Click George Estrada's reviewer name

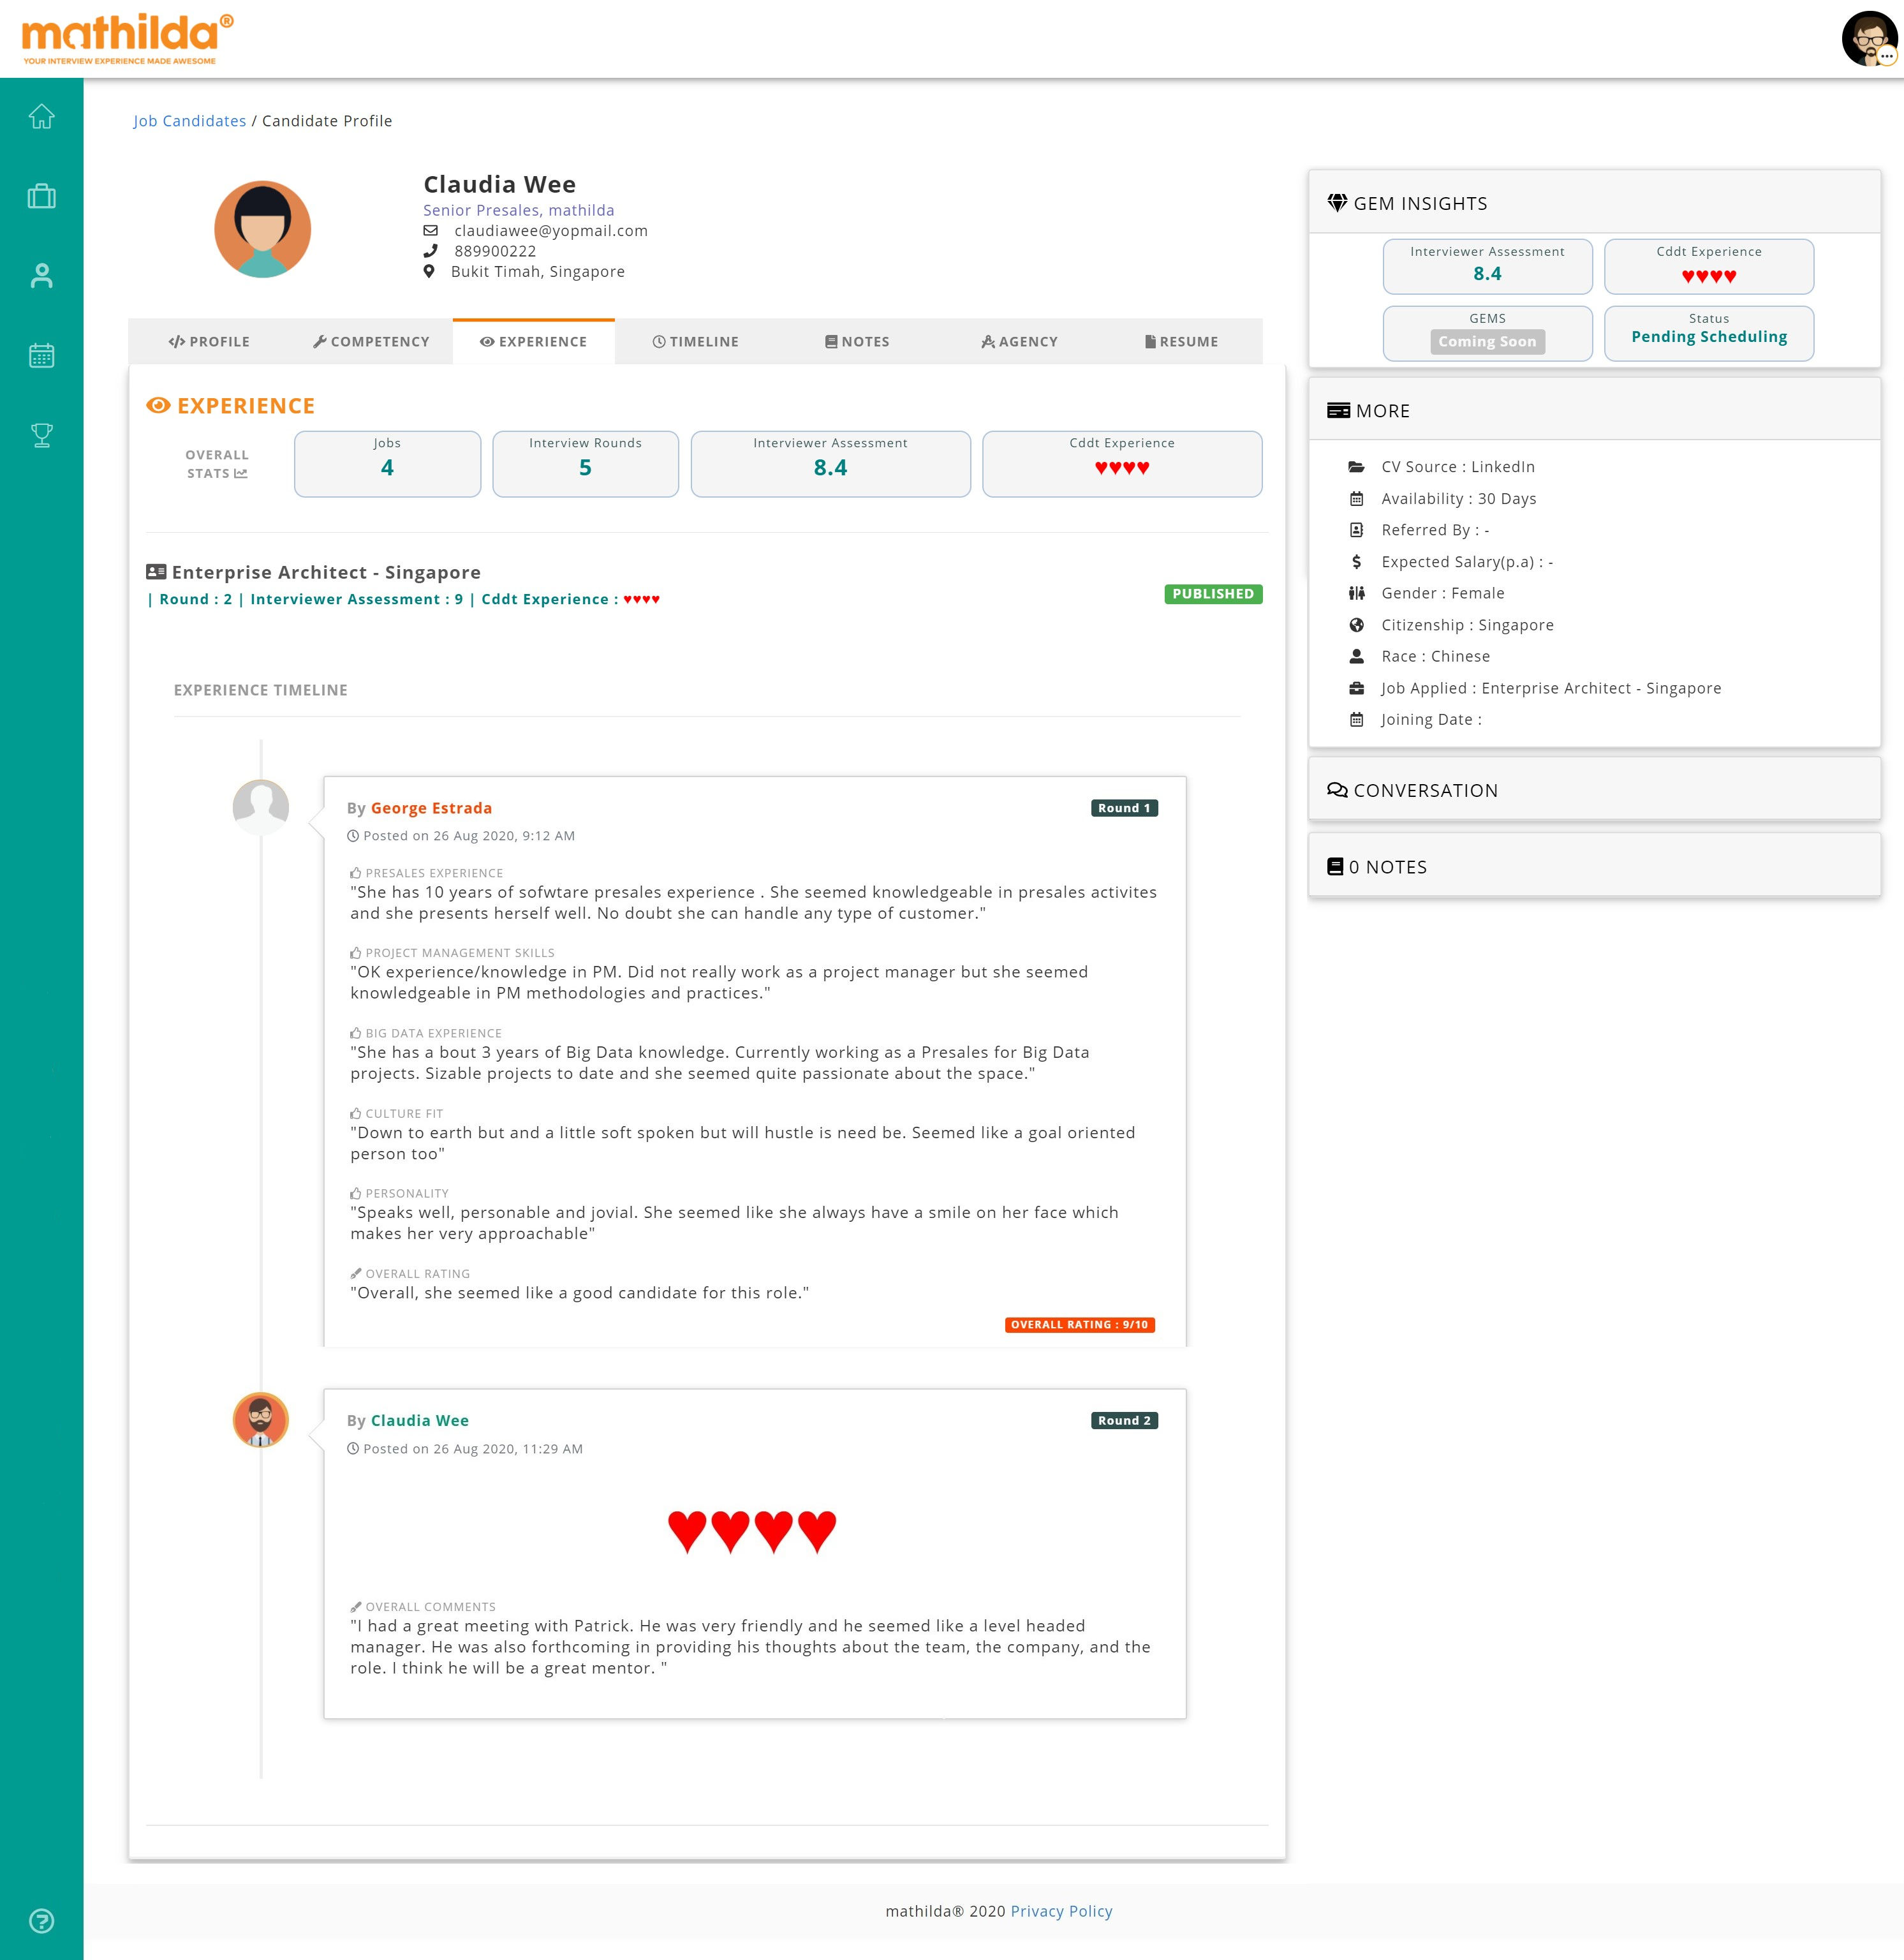431,808
